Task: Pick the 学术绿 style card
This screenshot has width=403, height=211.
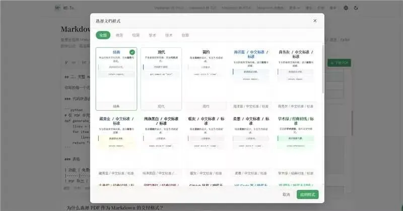Action: [296, 146]
